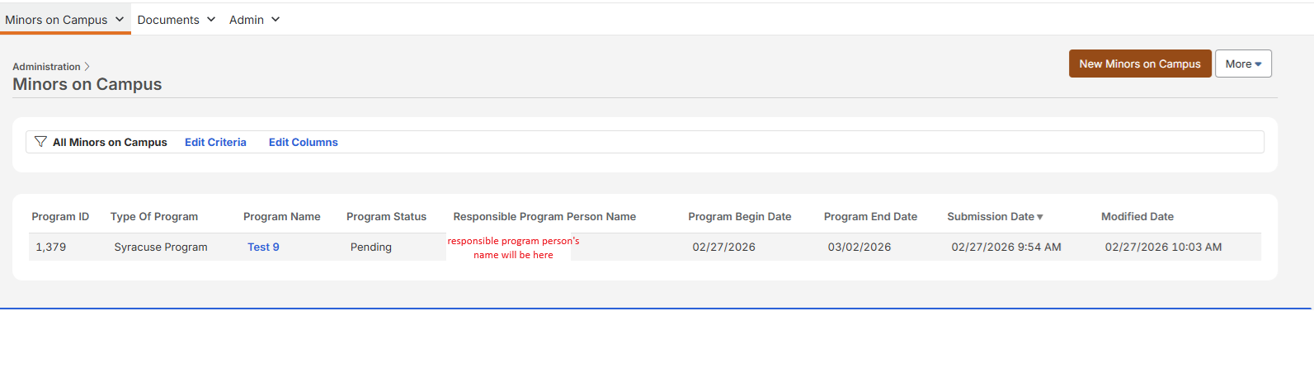Sort by Type Of Program column

(x=154, y=217)
